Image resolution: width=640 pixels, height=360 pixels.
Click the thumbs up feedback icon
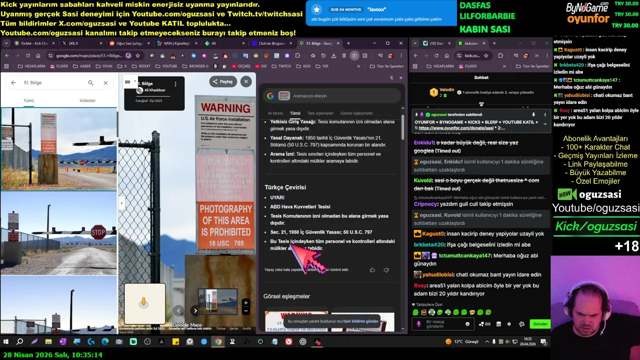pos(372,270)
